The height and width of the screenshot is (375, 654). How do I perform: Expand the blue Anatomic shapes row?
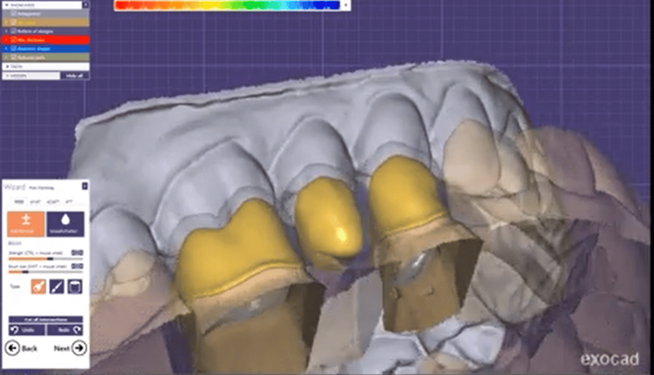pos(6,49)
